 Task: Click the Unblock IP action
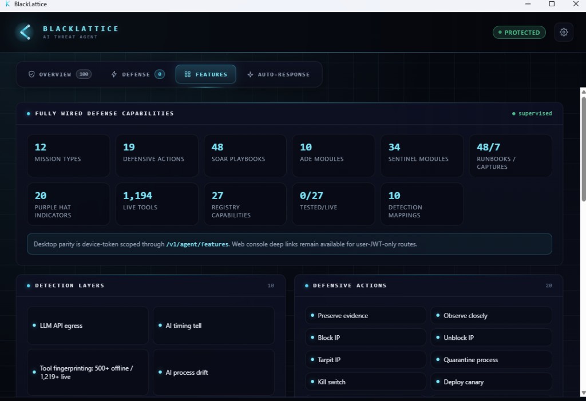point(491,338)
